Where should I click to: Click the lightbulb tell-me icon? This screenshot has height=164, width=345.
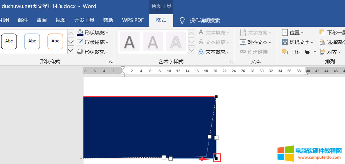tap(182, 21)
